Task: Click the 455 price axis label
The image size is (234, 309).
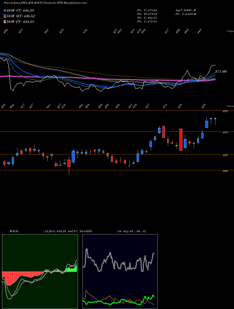Action: pos(226,132)
